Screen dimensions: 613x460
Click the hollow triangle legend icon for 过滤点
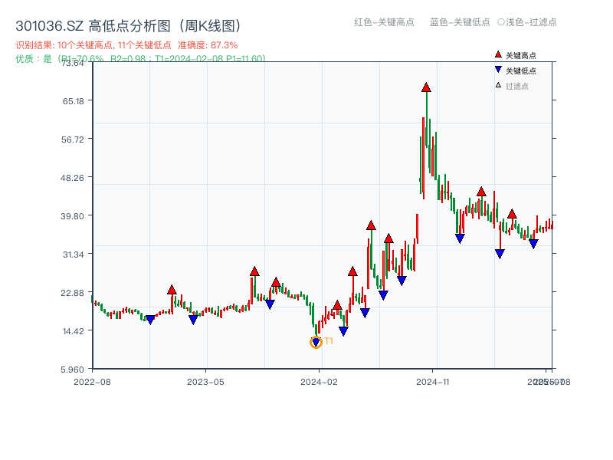498,85
